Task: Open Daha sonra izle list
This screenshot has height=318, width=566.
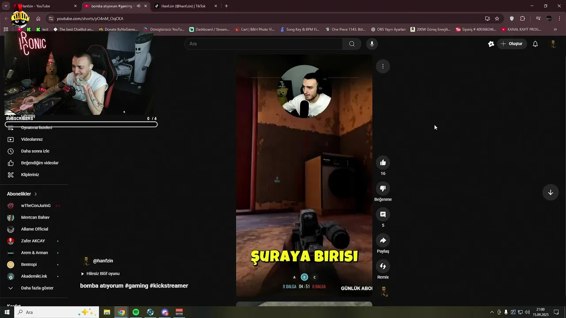Action: click(35, 151)
